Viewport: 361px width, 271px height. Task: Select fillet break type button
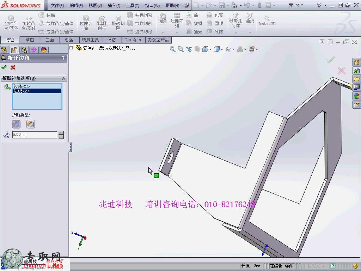[30, 124]
